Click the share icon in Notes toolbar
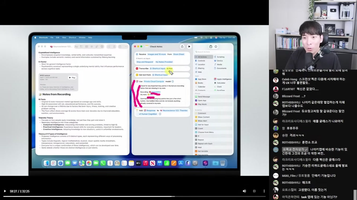The height and width of the screenshot is (200, 357). (x=120, y=47)
